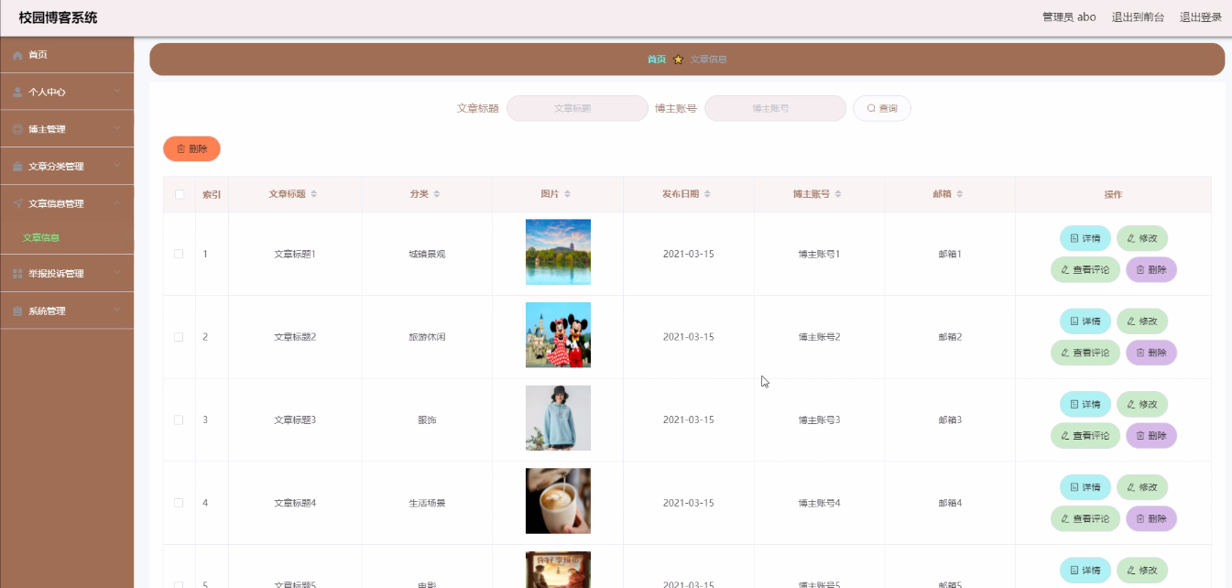Image resolution: width=1232 pixels, height=588 pixels.
Task: Click the orange 删除 batch button
Action: point(191,148)
